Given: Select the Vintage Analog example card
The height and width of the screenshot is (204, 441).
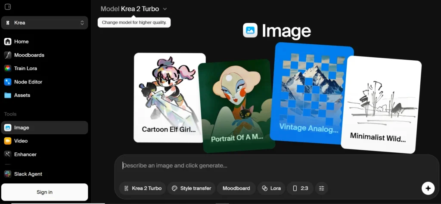Looking at the screenshot, I should [312, 93].
